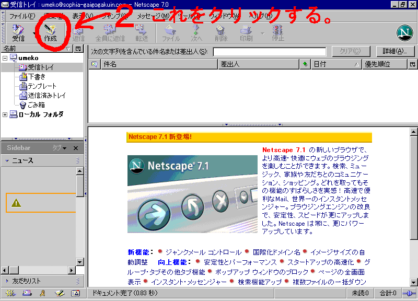The height and width of the screenshot is (301, 418).
Task: Open Instant Messenger icon in status bar
Action: (42, 294)
